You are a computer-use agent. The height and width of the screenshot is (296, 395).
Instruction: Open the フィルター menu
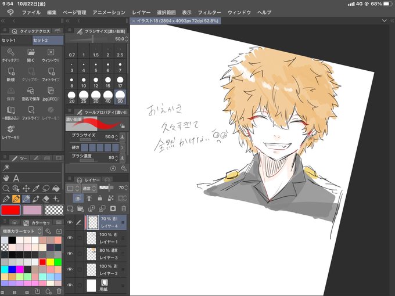pyautogui.click(x=209, y=12)
